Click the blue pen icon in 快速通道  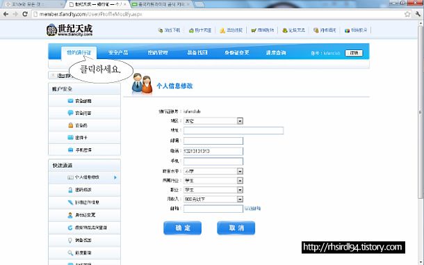(x=70, y=202)
